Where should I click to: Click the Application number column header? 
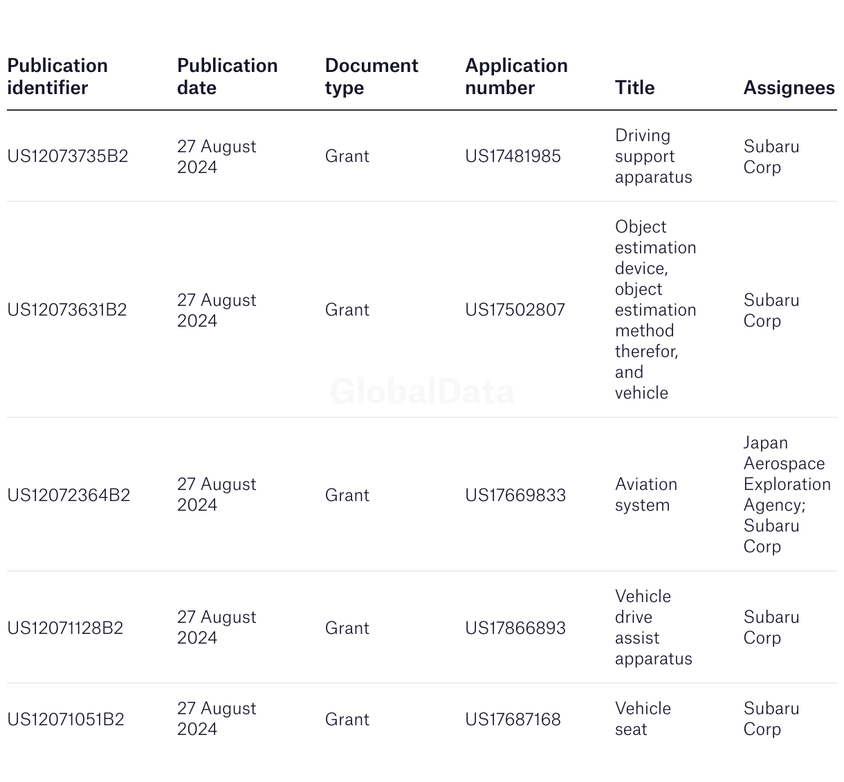click(x=516, y=77)
